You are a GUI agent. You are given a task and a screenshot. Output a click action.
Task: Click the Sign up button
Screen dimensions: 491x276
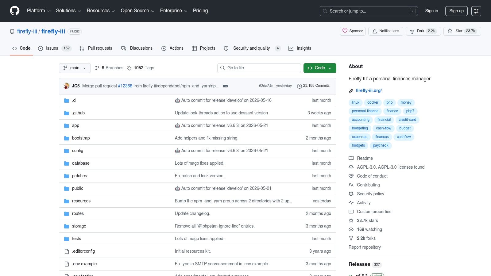pyautogui.click(x=456, y=11)
